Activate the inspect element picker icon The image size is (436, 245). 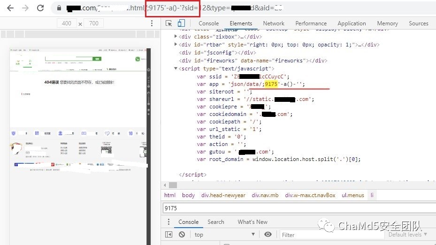click(168, 23)
